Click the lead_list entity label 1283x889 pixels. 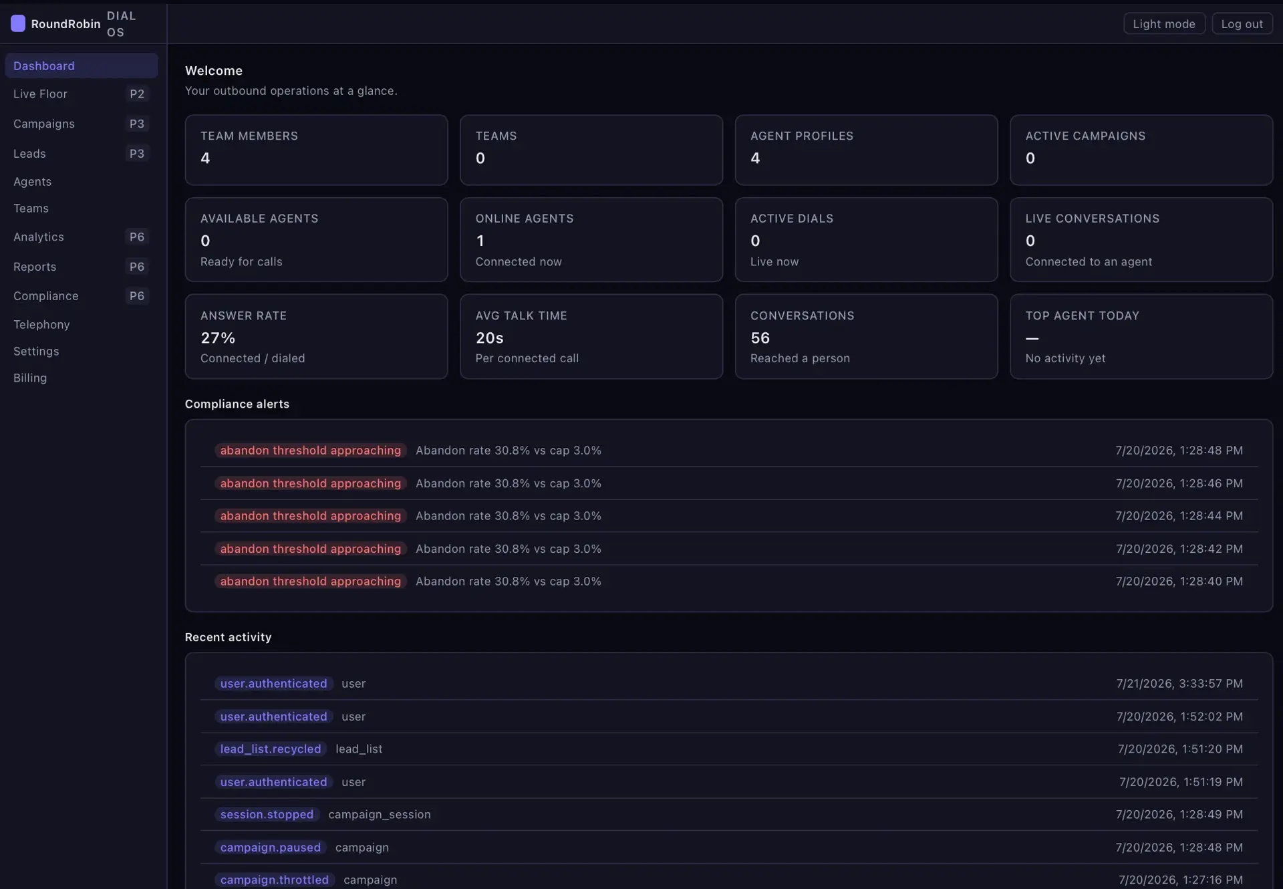pos(359,749)
